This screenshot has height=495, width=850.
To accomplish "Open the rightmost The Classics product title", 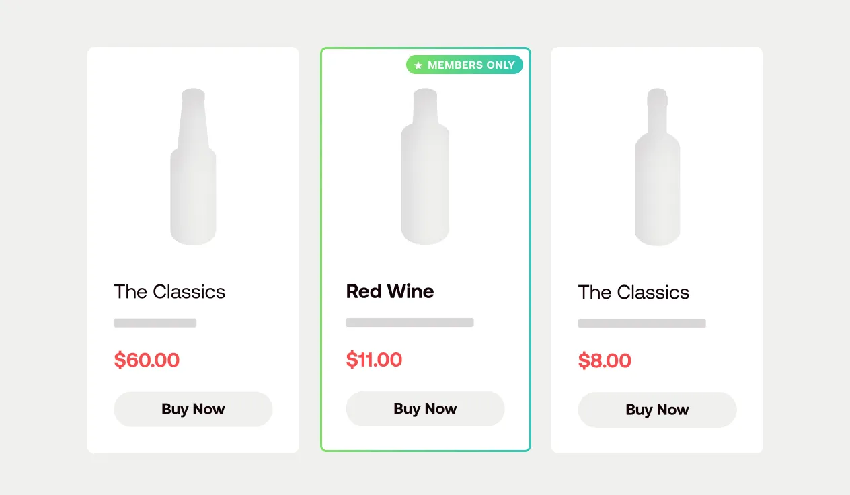I will pos(633,293).
